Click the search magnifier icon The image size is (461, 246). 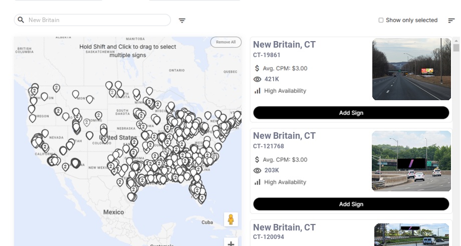point(21,20)
